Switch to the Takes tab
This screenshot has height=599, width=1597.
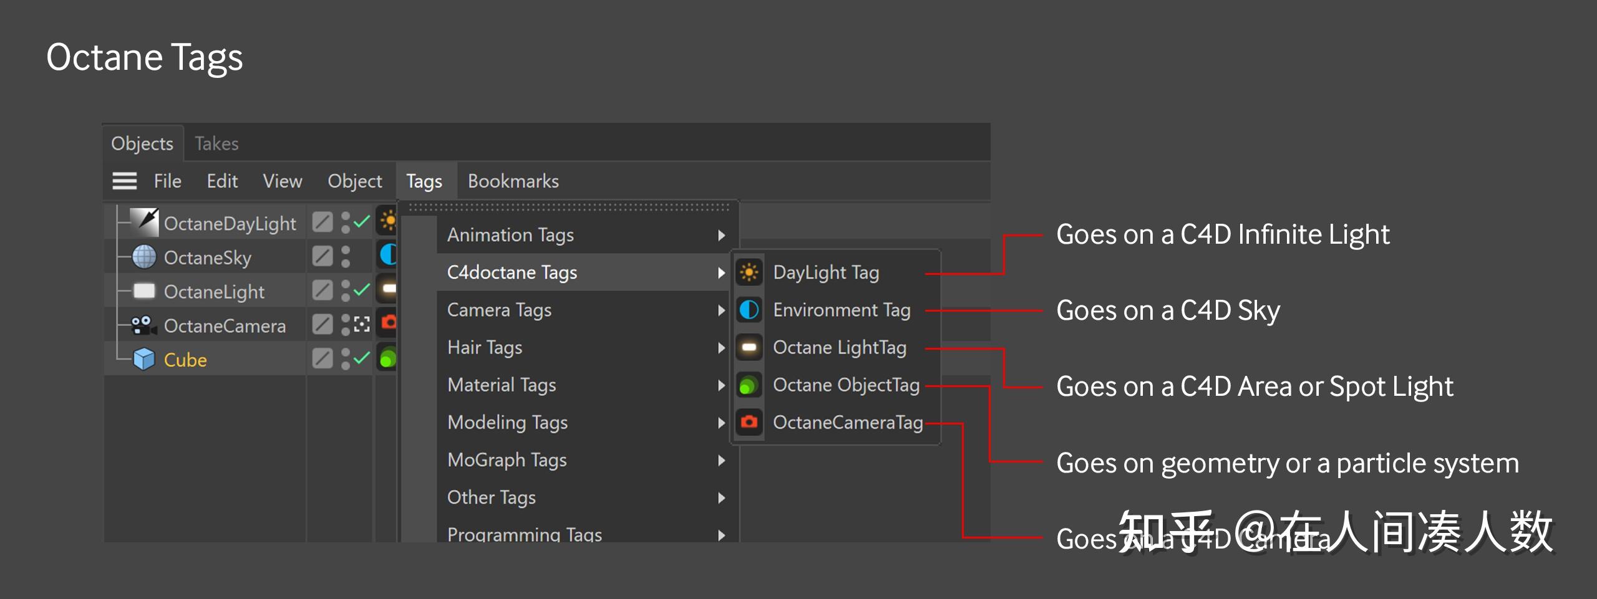tap(216, 144)
